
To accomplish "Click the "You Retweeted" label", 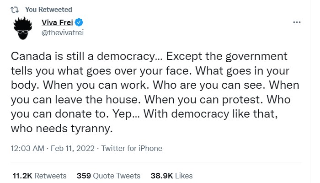I will (x=49, y=10).
